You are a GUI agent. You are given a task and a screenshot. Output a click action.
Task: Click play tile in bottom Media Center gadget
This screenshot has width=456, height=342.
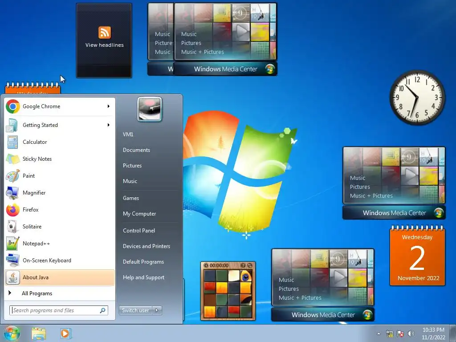point(338,277)
